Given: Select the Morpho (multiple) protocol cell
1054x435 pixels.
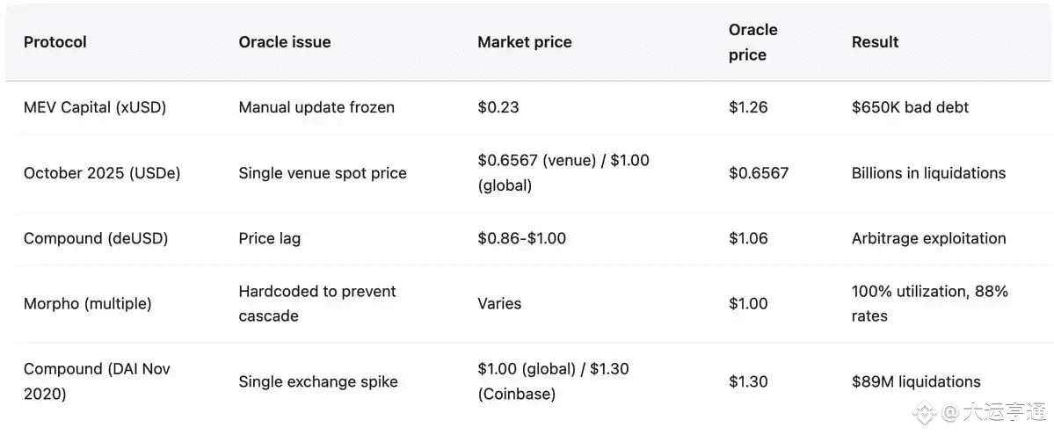Looking at the screenshot, I should click(x=87, y=304).
